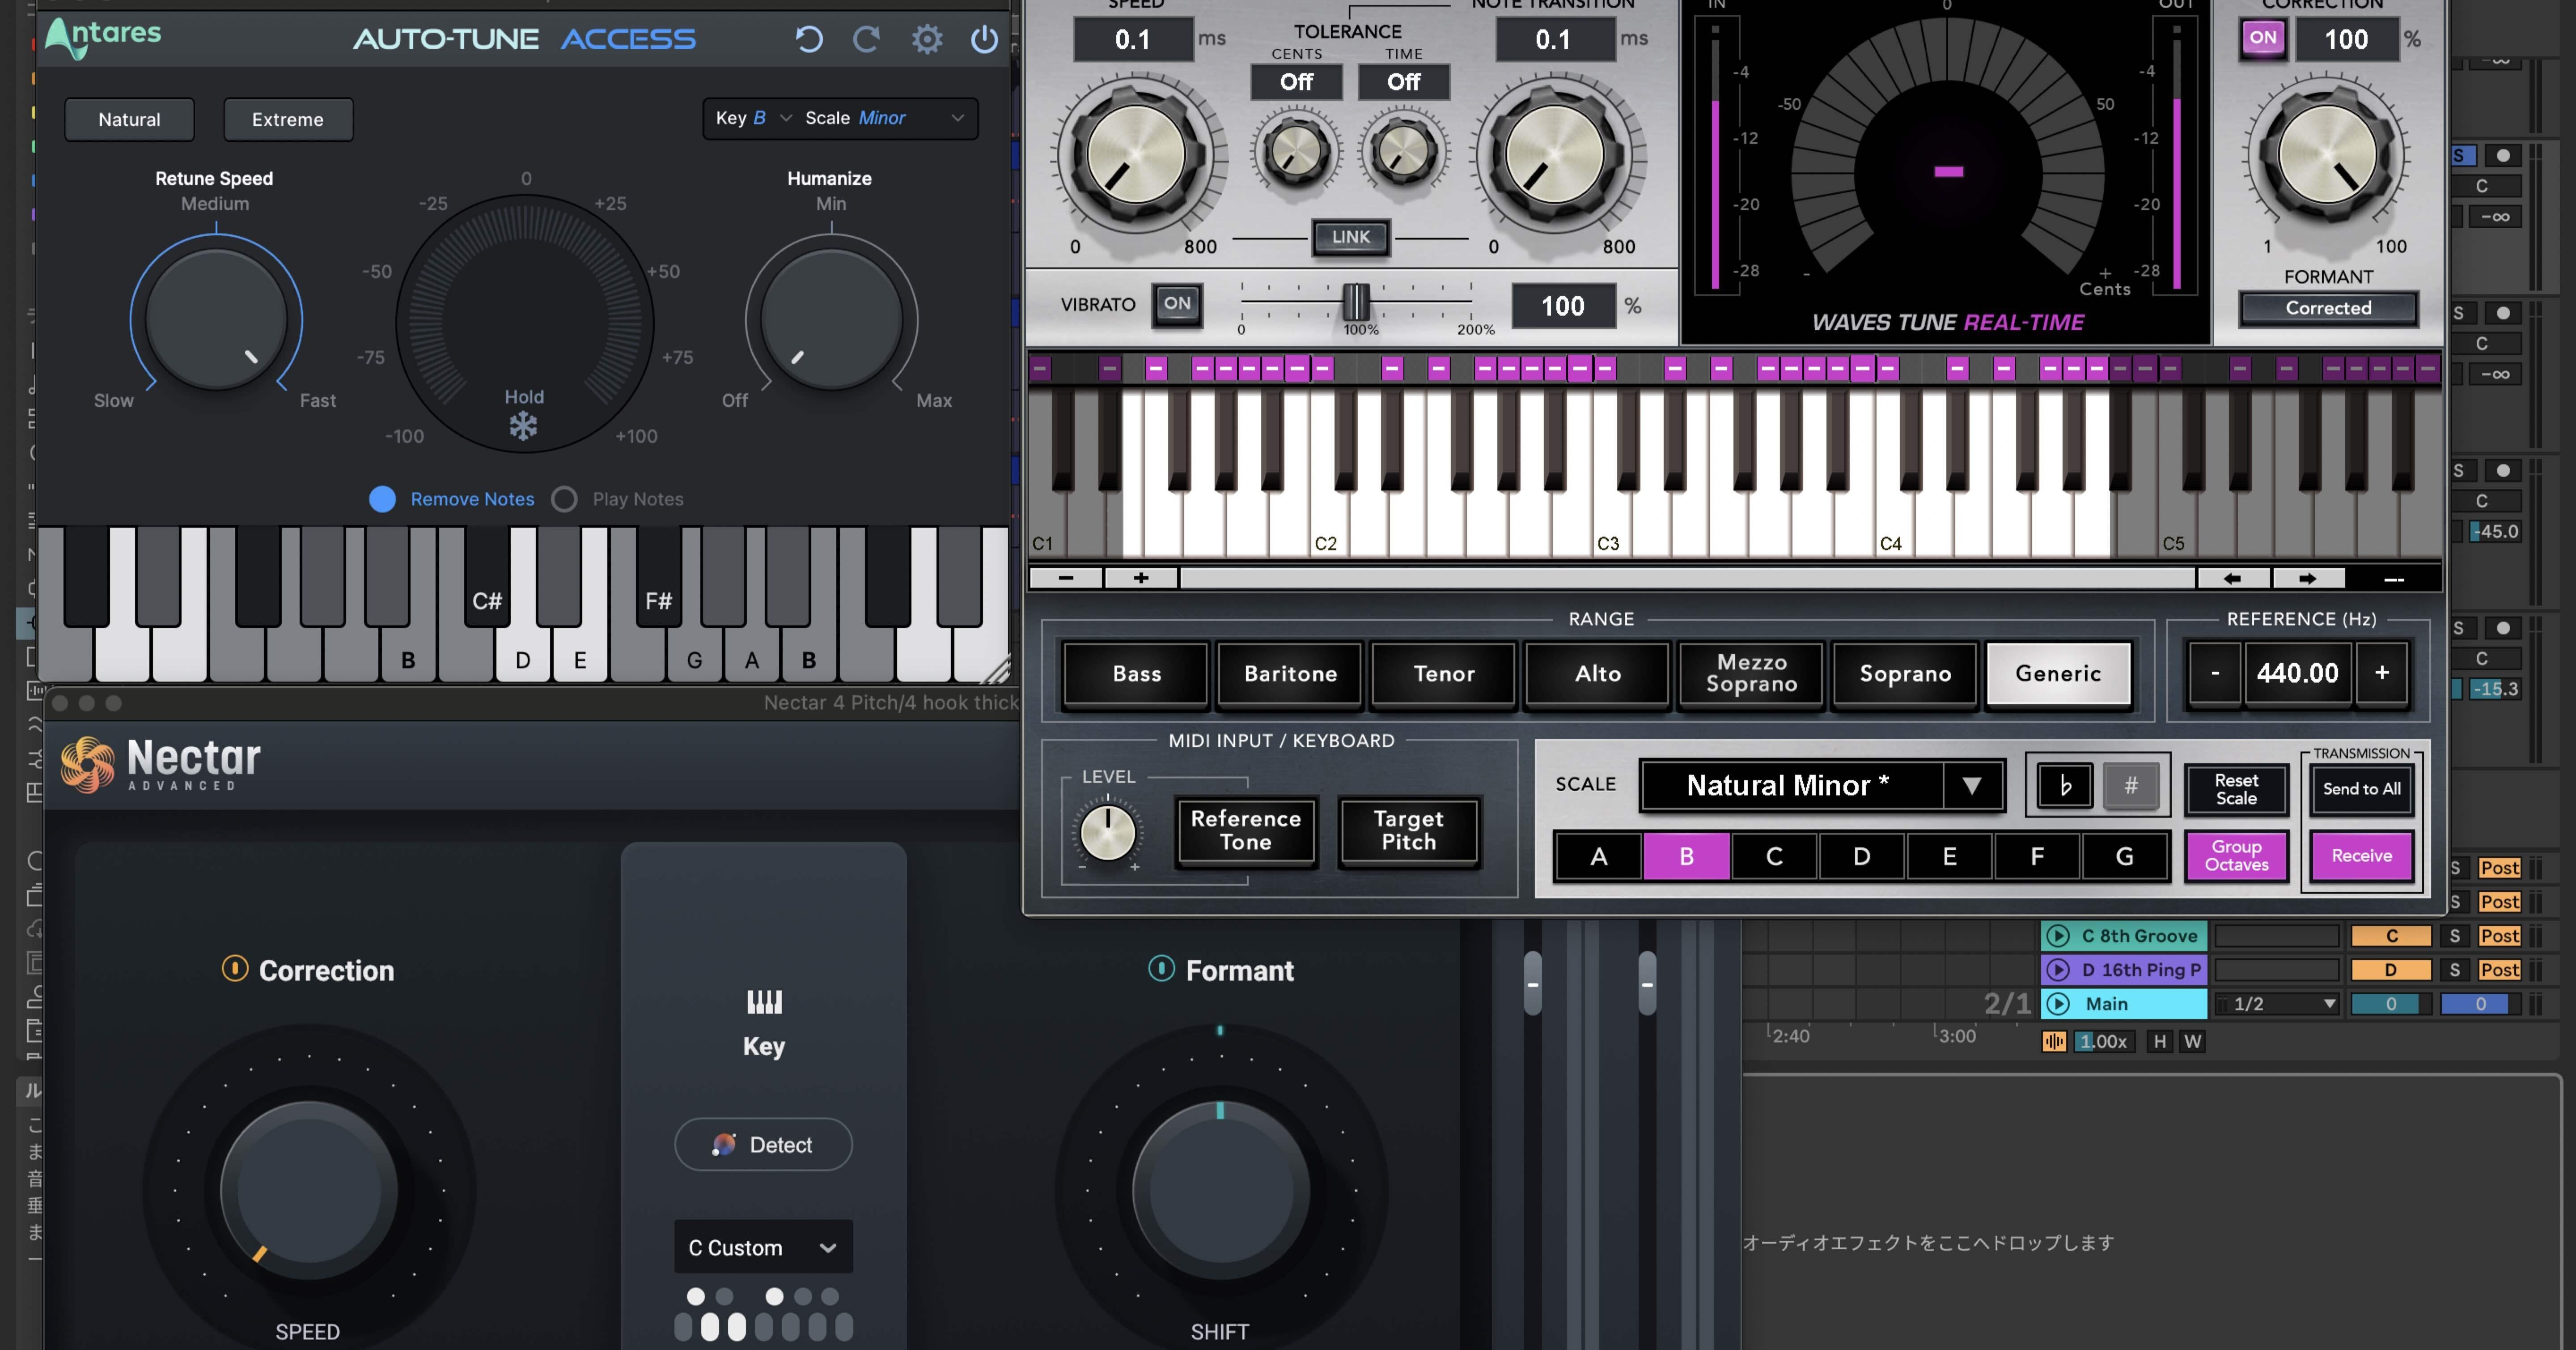The height and width of the screenshot is (1350, 2576).
Task: Zoom in Waves keyboard with plus button
Action: coord(1141,579)
